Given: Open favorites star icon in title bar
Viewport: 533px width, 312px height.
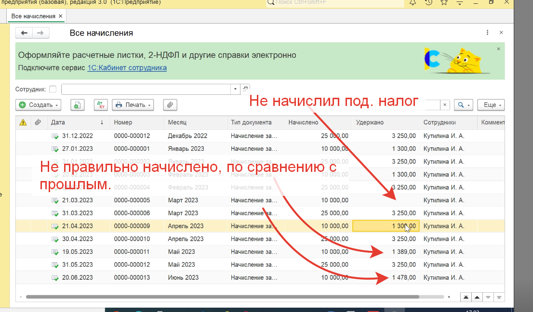Looking at the screenshot, I should [x=444, y=3].
